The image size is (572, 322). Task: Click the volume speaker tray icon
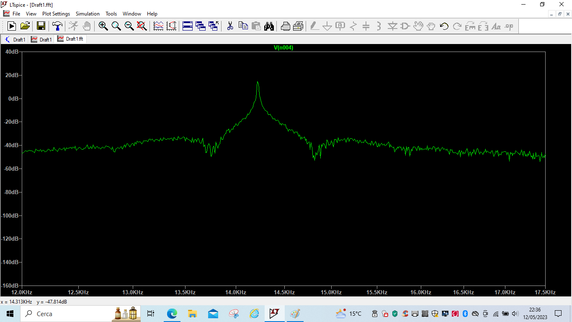pyautogui.click(x=515, y=314)
